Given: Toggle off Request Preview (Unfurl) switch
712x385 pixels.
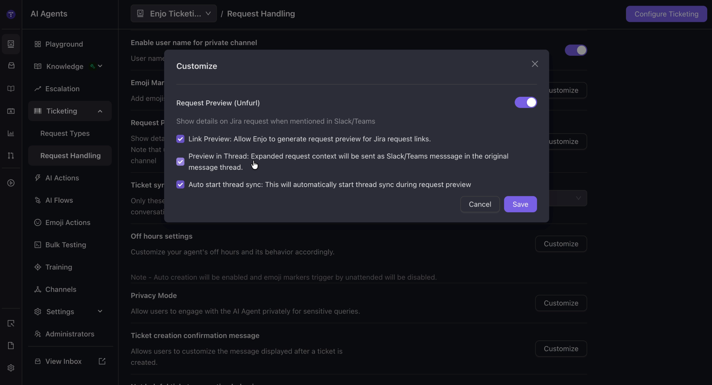Looking at the screenshot, I should tap(526, 102).
